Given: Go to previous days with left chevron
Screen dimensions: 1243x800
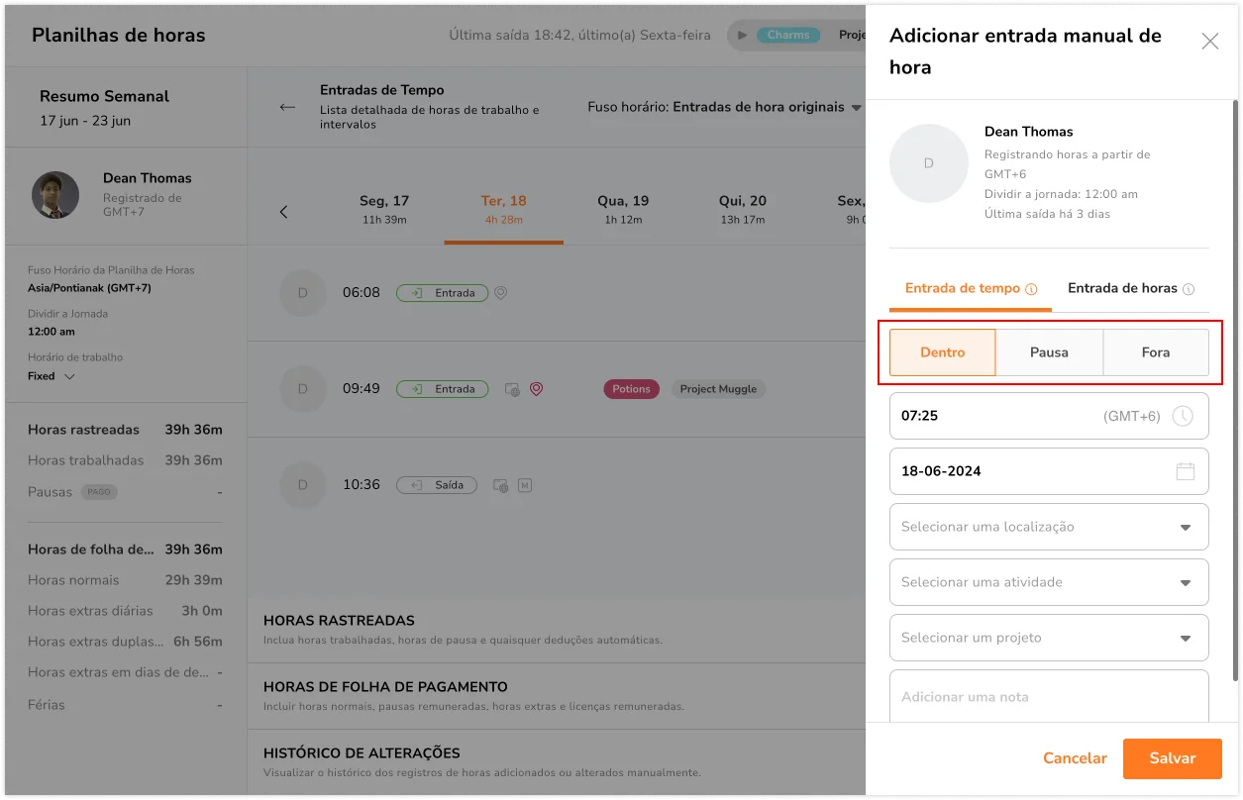Looking at the screenshot, I should click(x=284, y=212).
